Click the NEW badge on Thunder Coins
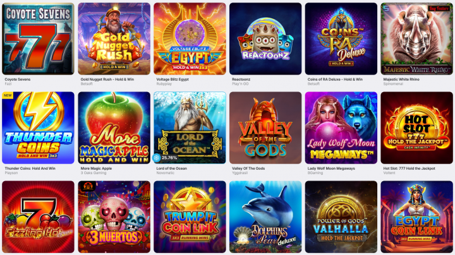455x255 pixels. [x=8, y=95]
